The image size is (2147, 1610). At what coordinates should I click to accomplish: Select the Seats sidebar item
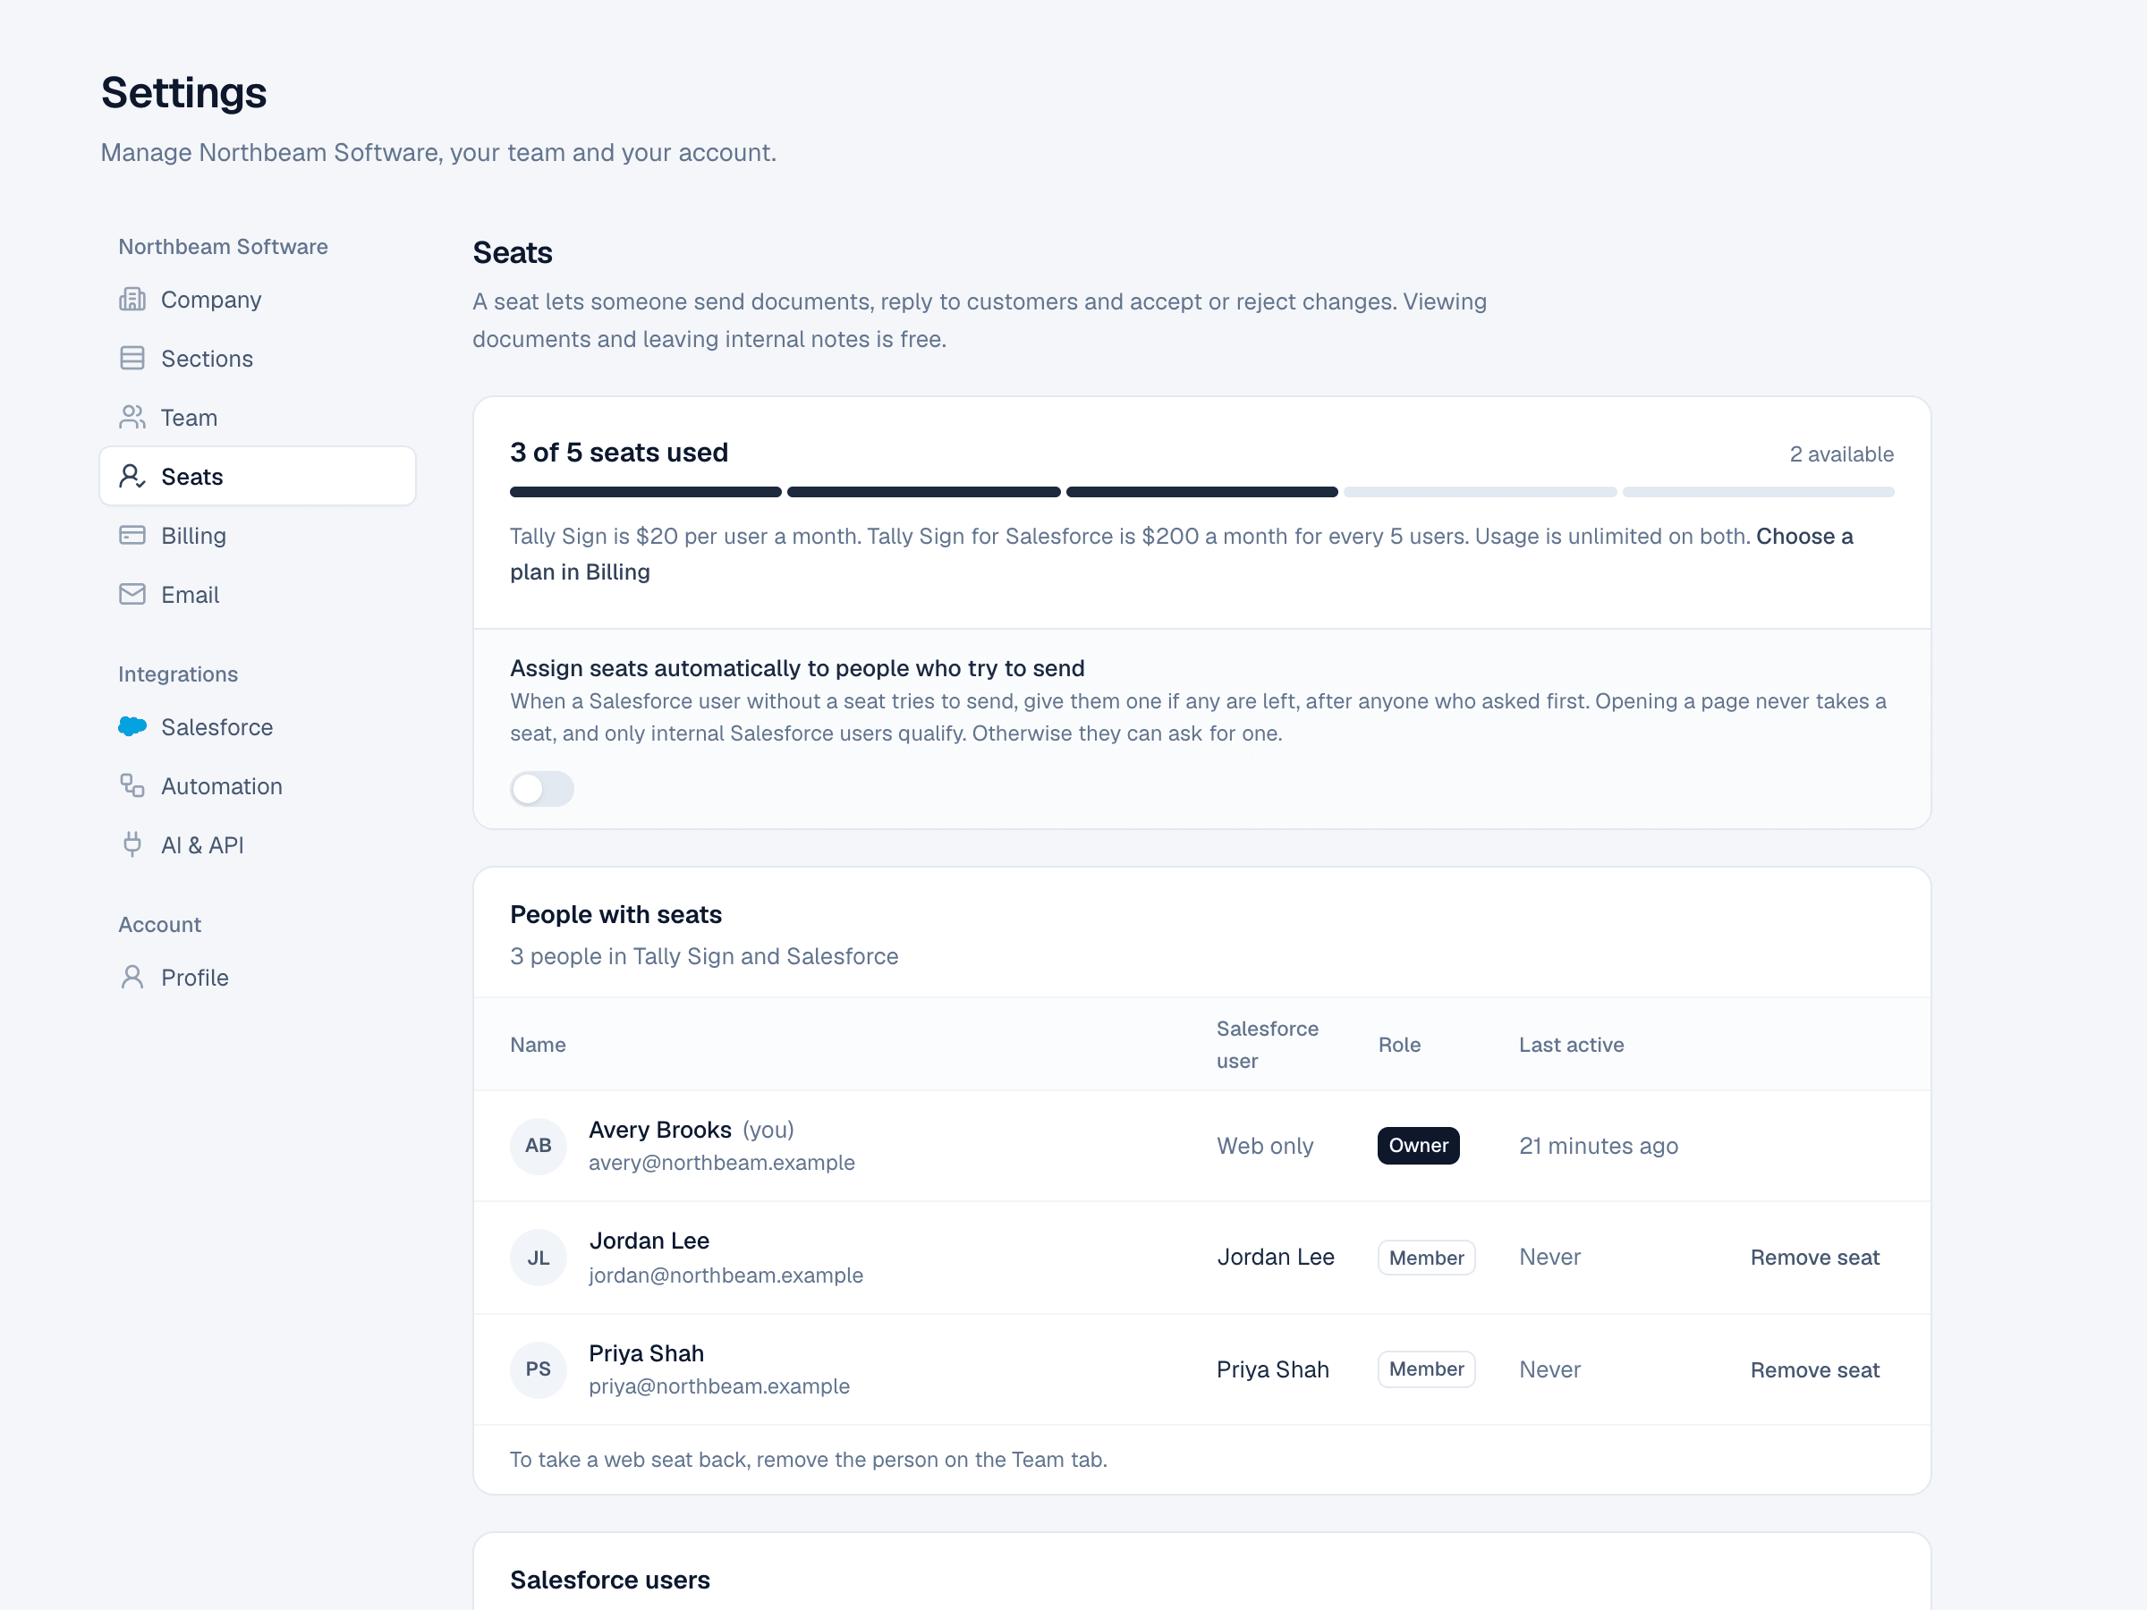click(258, 477)
